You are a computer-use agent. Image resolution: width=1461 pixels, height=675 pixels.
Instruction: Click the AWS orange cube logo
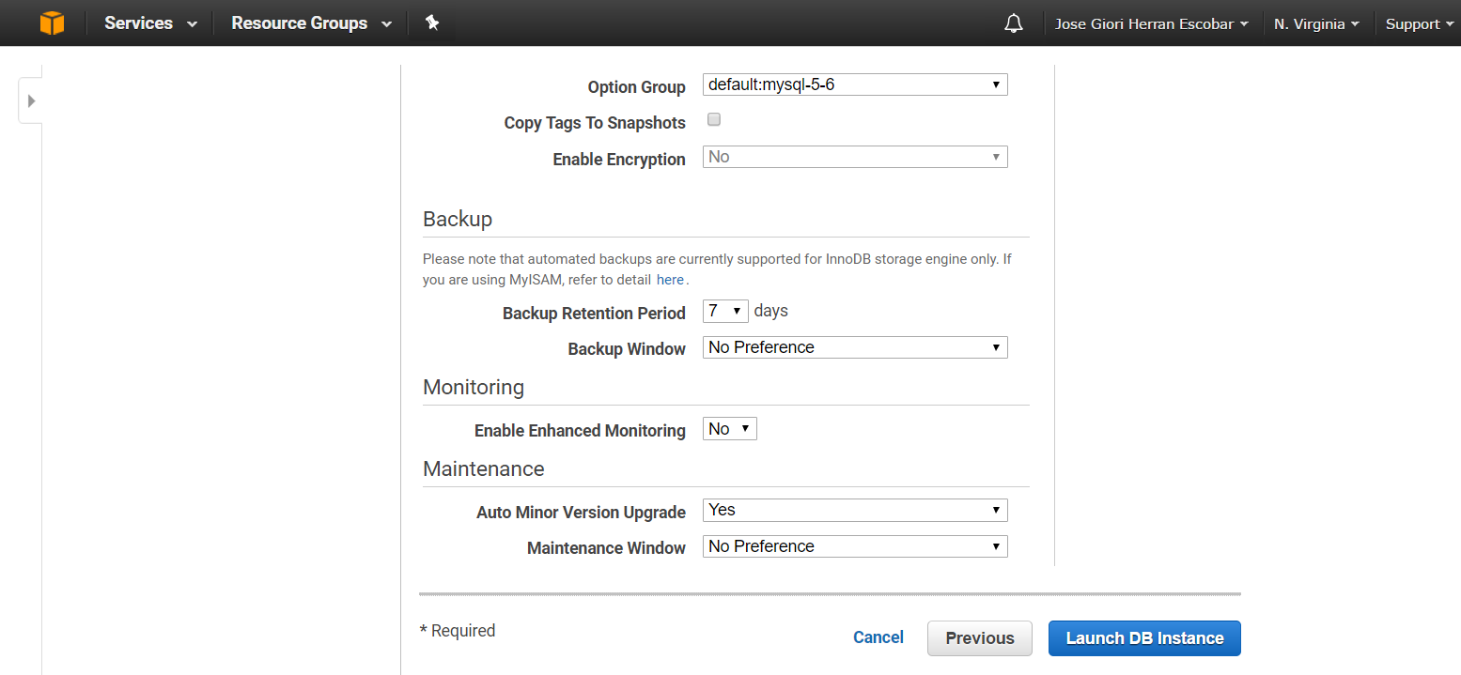[53, 23]
